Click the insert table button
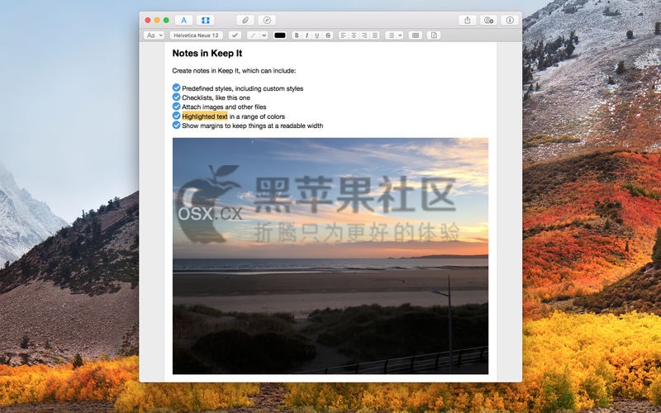661x413 pixels. point(416,36)
